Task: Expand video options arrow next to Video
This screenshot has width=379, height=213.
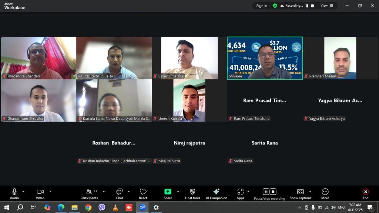Action: (50, 192)
